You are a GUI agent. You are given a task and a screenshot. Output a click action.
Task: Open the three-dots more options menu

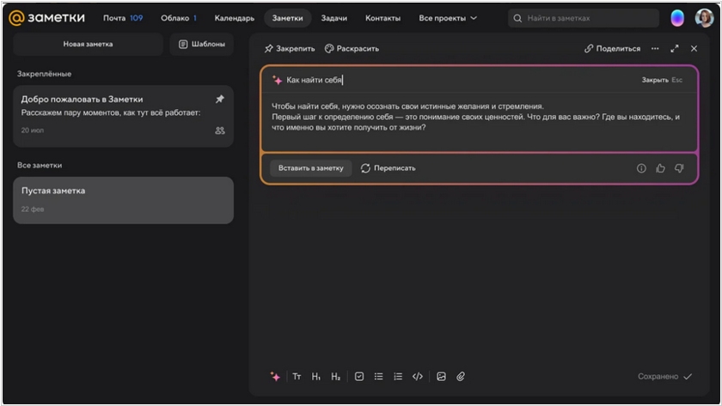pos(655,49)
